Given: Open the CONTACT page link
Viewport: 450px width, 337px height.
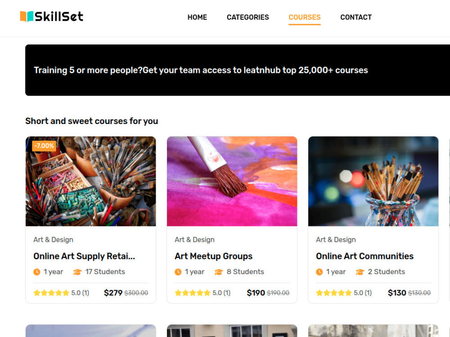Looking at the screenshot, I should [356, 17].
